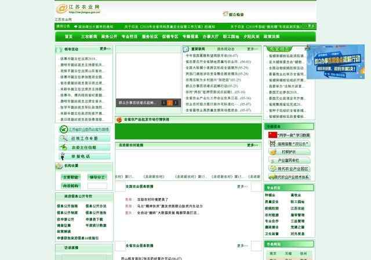Open the 农委主任信箱 banner
The height and width of the screenshot is (260, 371).
[x=84, y=147]
